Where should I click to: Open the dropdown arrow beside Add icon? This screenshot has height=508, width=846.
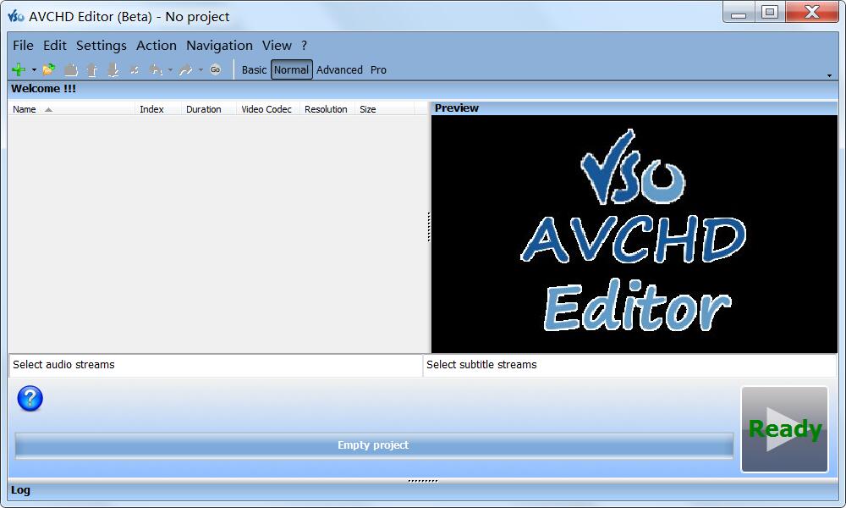pos(34,70)
